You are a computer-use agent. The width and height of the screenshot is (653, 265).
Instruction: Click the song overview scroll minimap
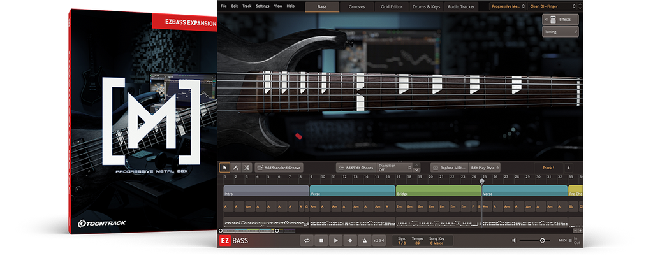[259, 231]
